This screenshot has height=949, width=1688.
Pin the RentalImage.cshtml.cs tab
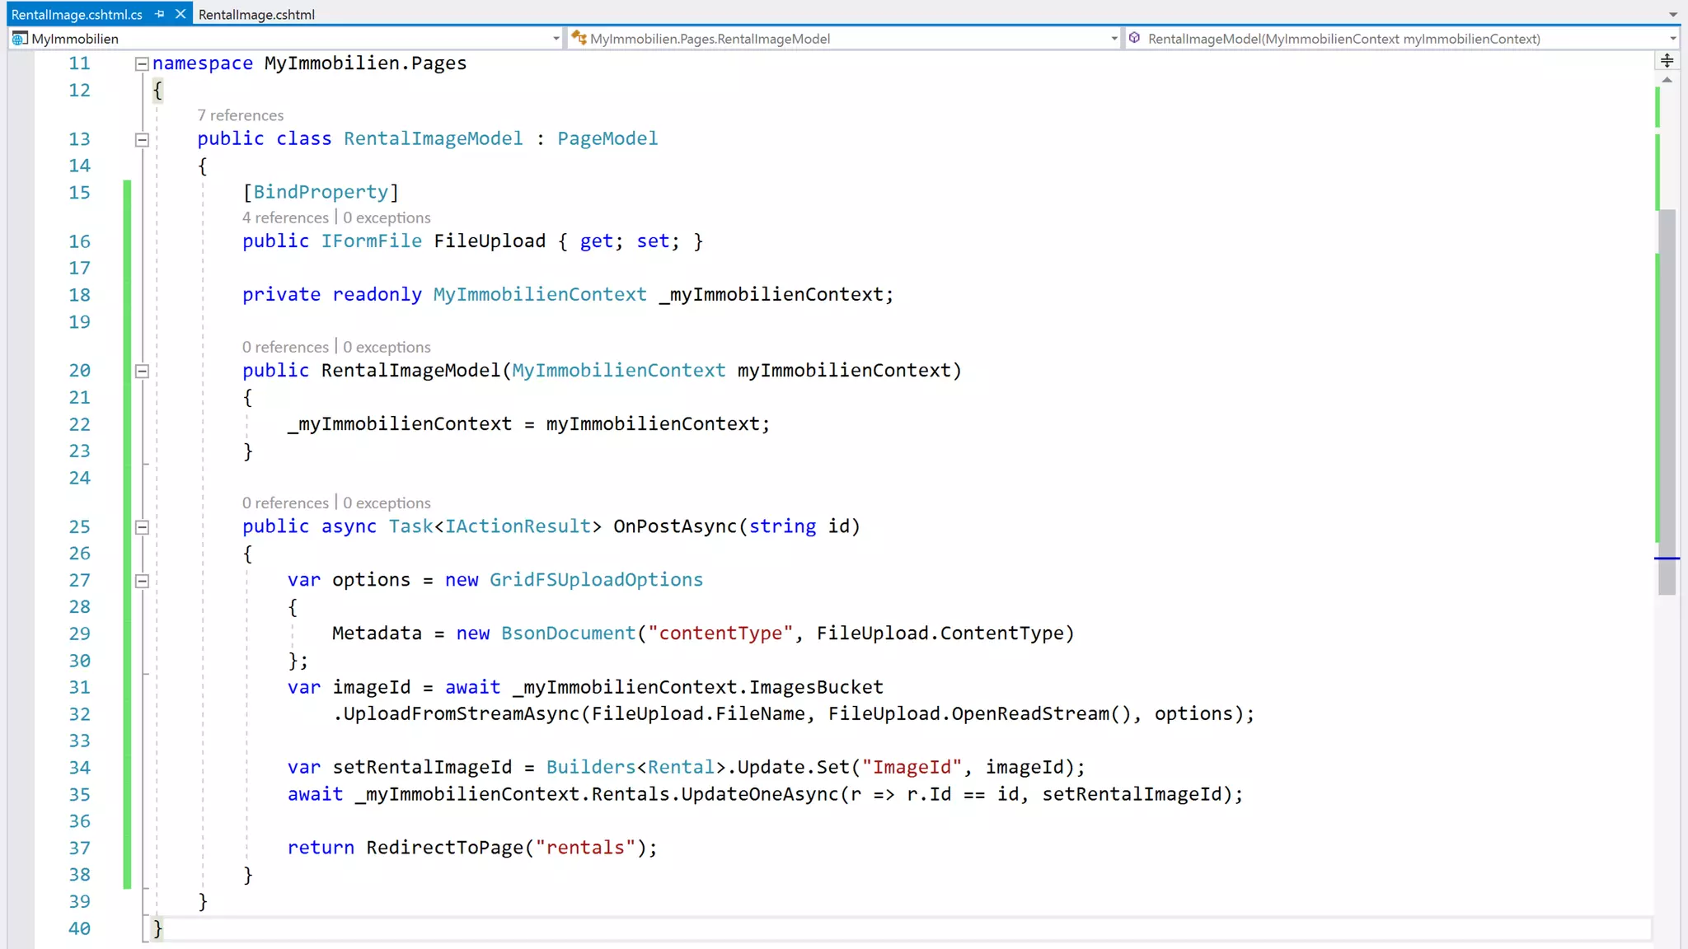tap(160, 14)
